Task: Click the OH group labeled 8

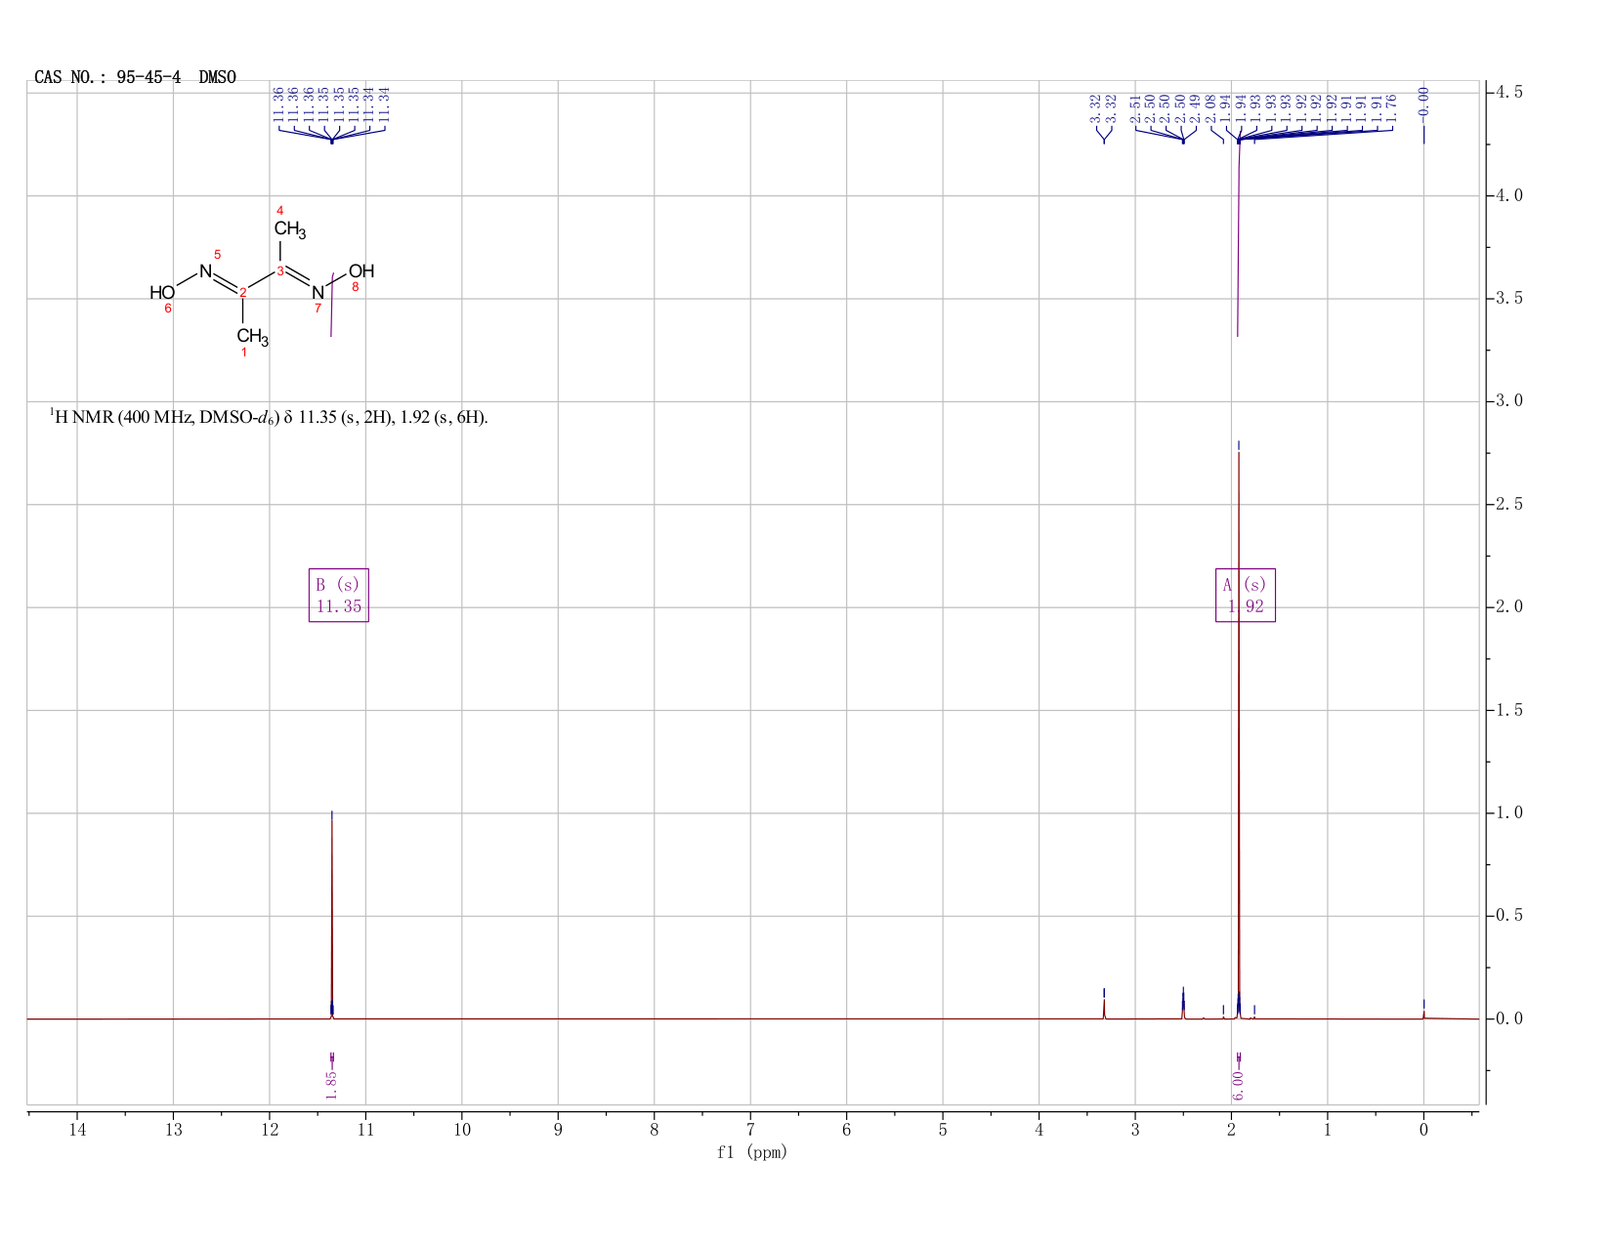Action: (361, 271)
